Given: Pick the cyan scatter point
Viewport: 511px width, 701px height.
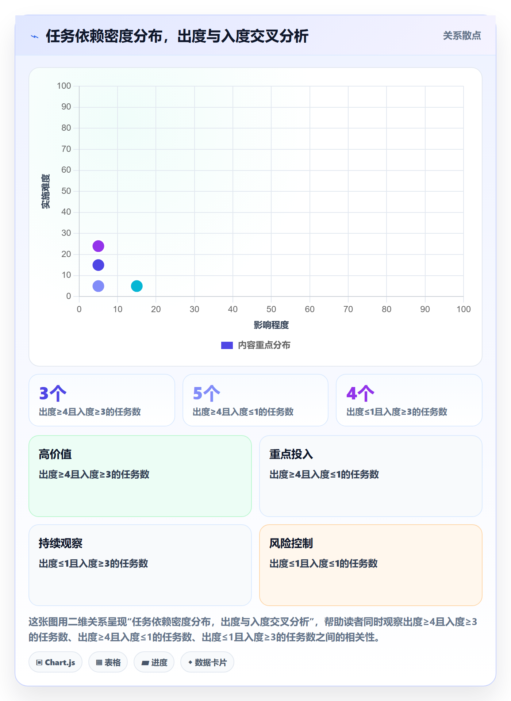Looking at the screenshot, I should click(137, 286).
